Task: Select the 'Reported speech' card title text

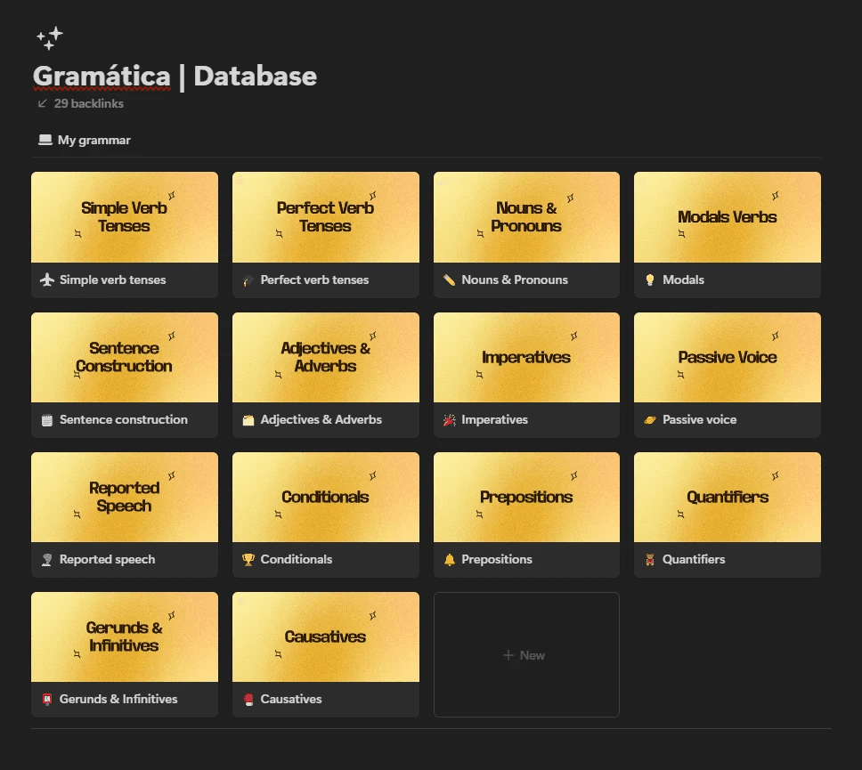Action: click(x=107, y=559)
